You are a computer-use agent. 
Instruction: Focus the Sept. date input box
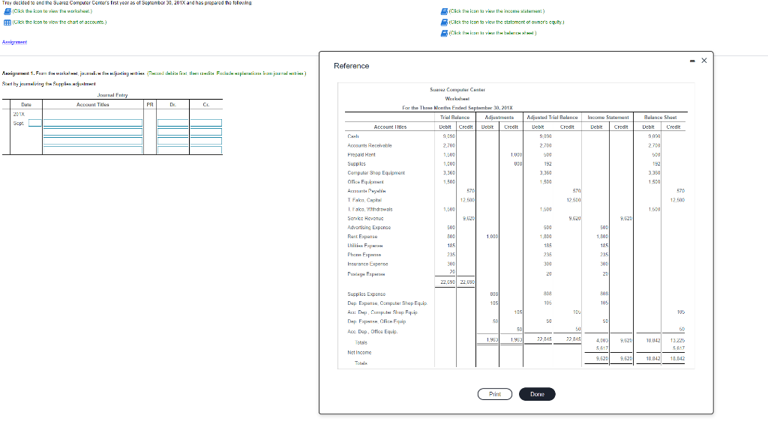point(34,124)
